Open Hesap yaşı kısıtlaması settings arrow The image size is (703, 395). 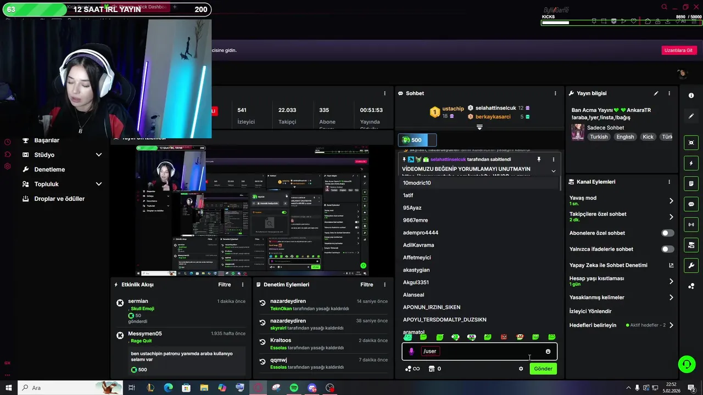pyautogui.click(x=671, y=281)
